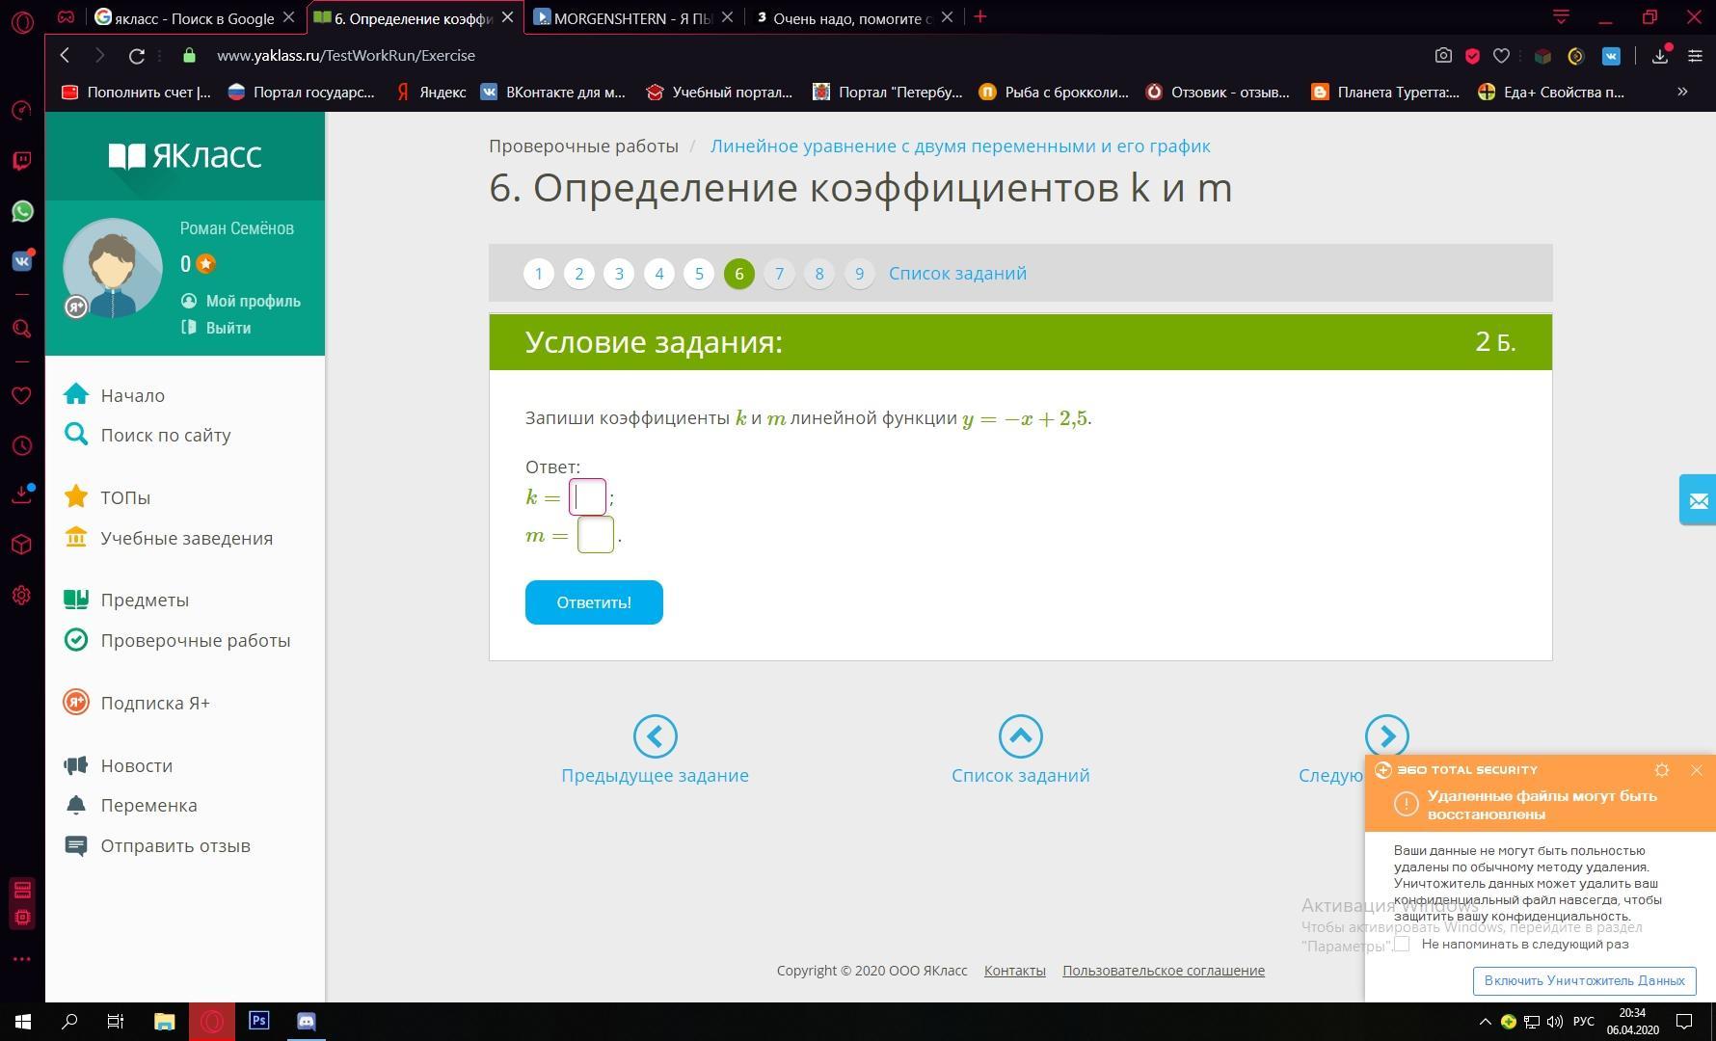Switch to the 'якласс - Поиск в Google' tab
Viewport: 1716px width, 1041px height.
(196, 17)
